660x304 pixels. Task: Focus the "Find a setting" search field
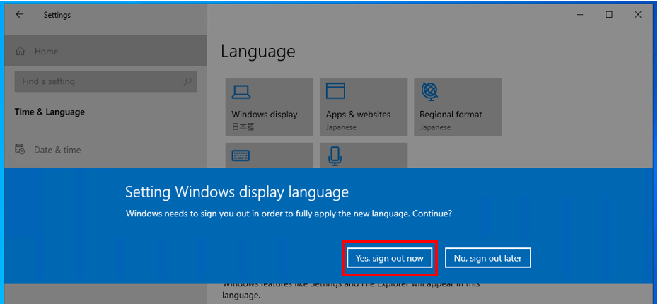tap(99, 81)
